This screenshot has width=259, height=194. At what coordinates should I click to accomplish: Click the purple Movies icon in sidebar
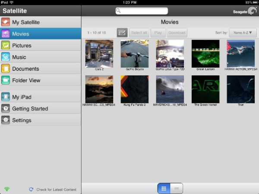pyautogui.click(x=6, y=34)
